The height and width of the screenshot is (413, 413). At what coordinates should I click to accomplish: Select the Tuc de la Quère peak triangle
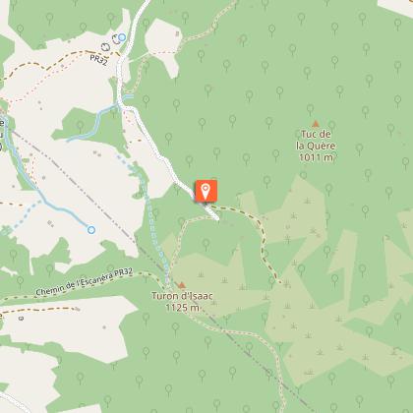pos(316,124)
